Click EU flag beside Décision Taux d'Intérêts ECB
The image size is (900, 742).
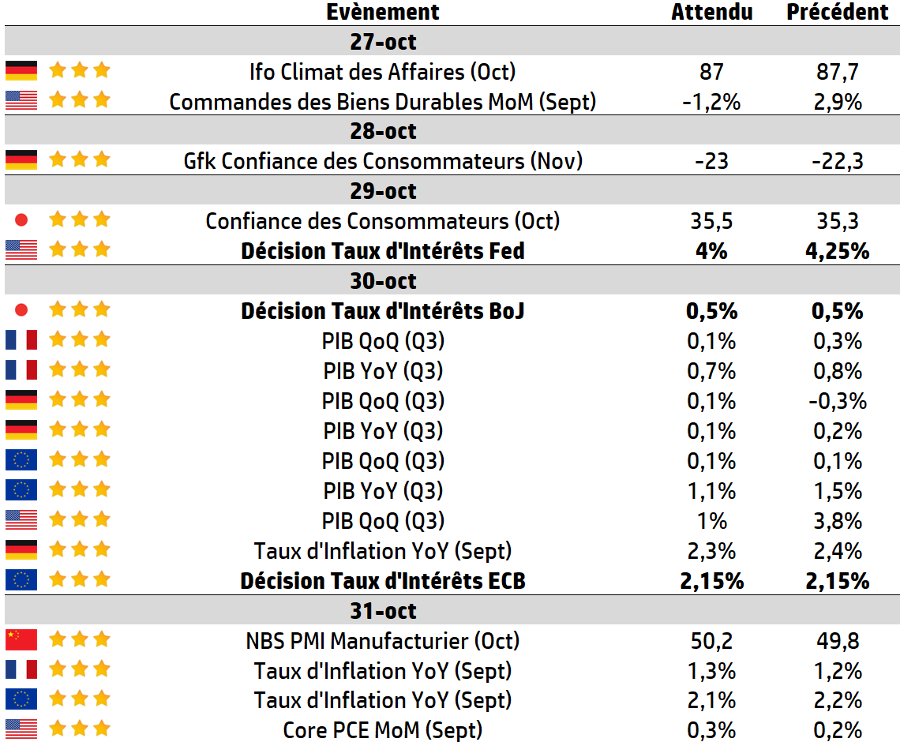click(21, 580)
